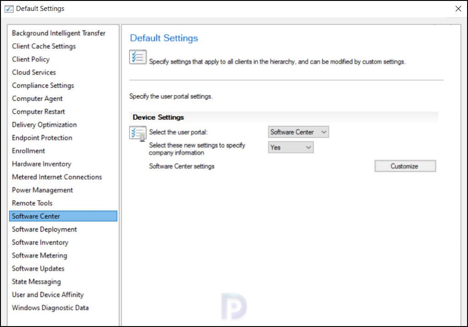Select Client Cache Settings category
Image resolution: width=468 pixels, height=327 pixels.
click(x=44, y=46)
